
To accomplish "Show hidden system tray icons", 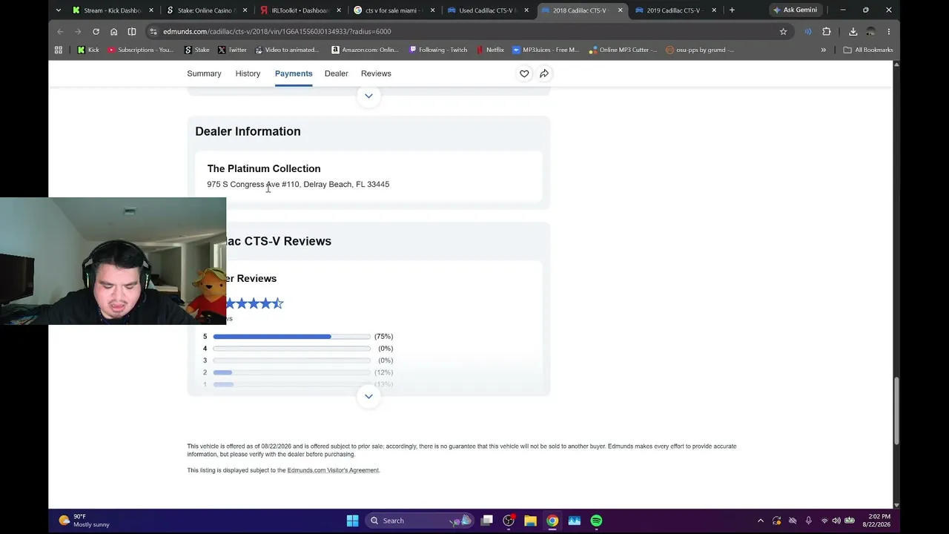I will click(x=760, y=521).
